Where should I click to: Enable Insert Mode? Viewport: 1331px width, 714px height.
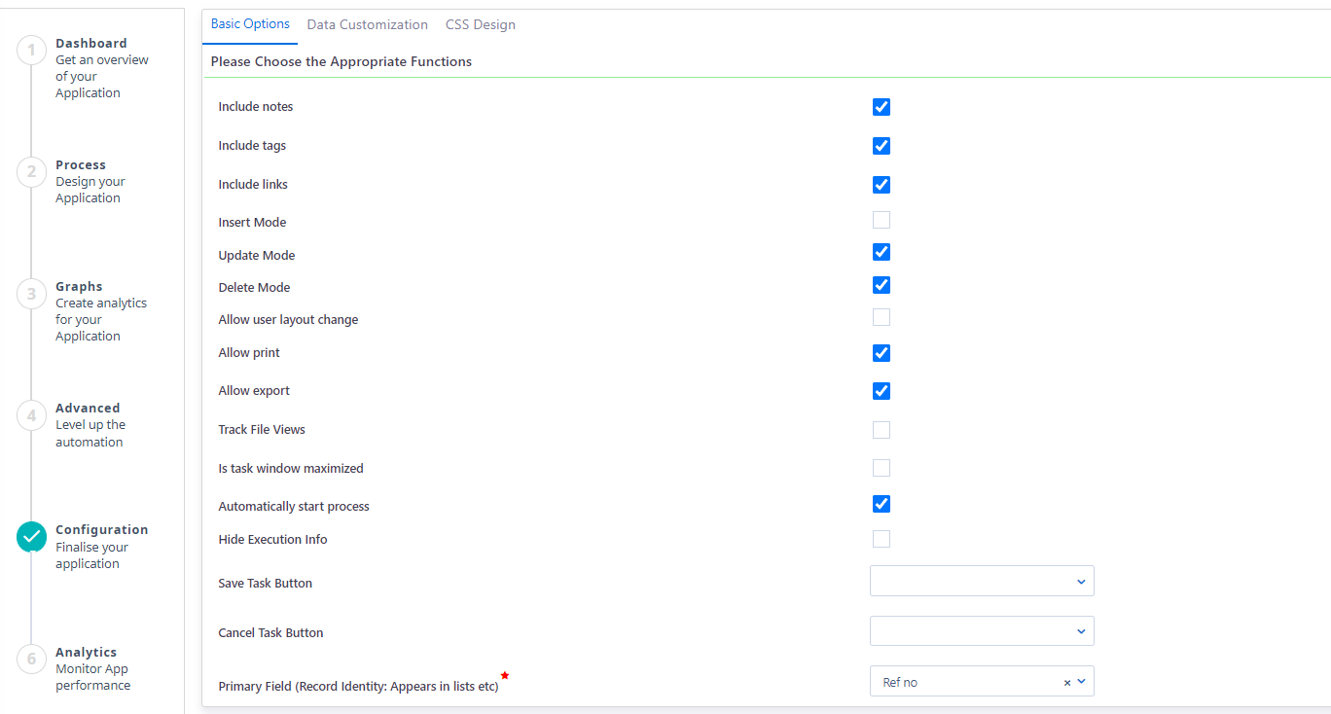click(x=881, y=220)
